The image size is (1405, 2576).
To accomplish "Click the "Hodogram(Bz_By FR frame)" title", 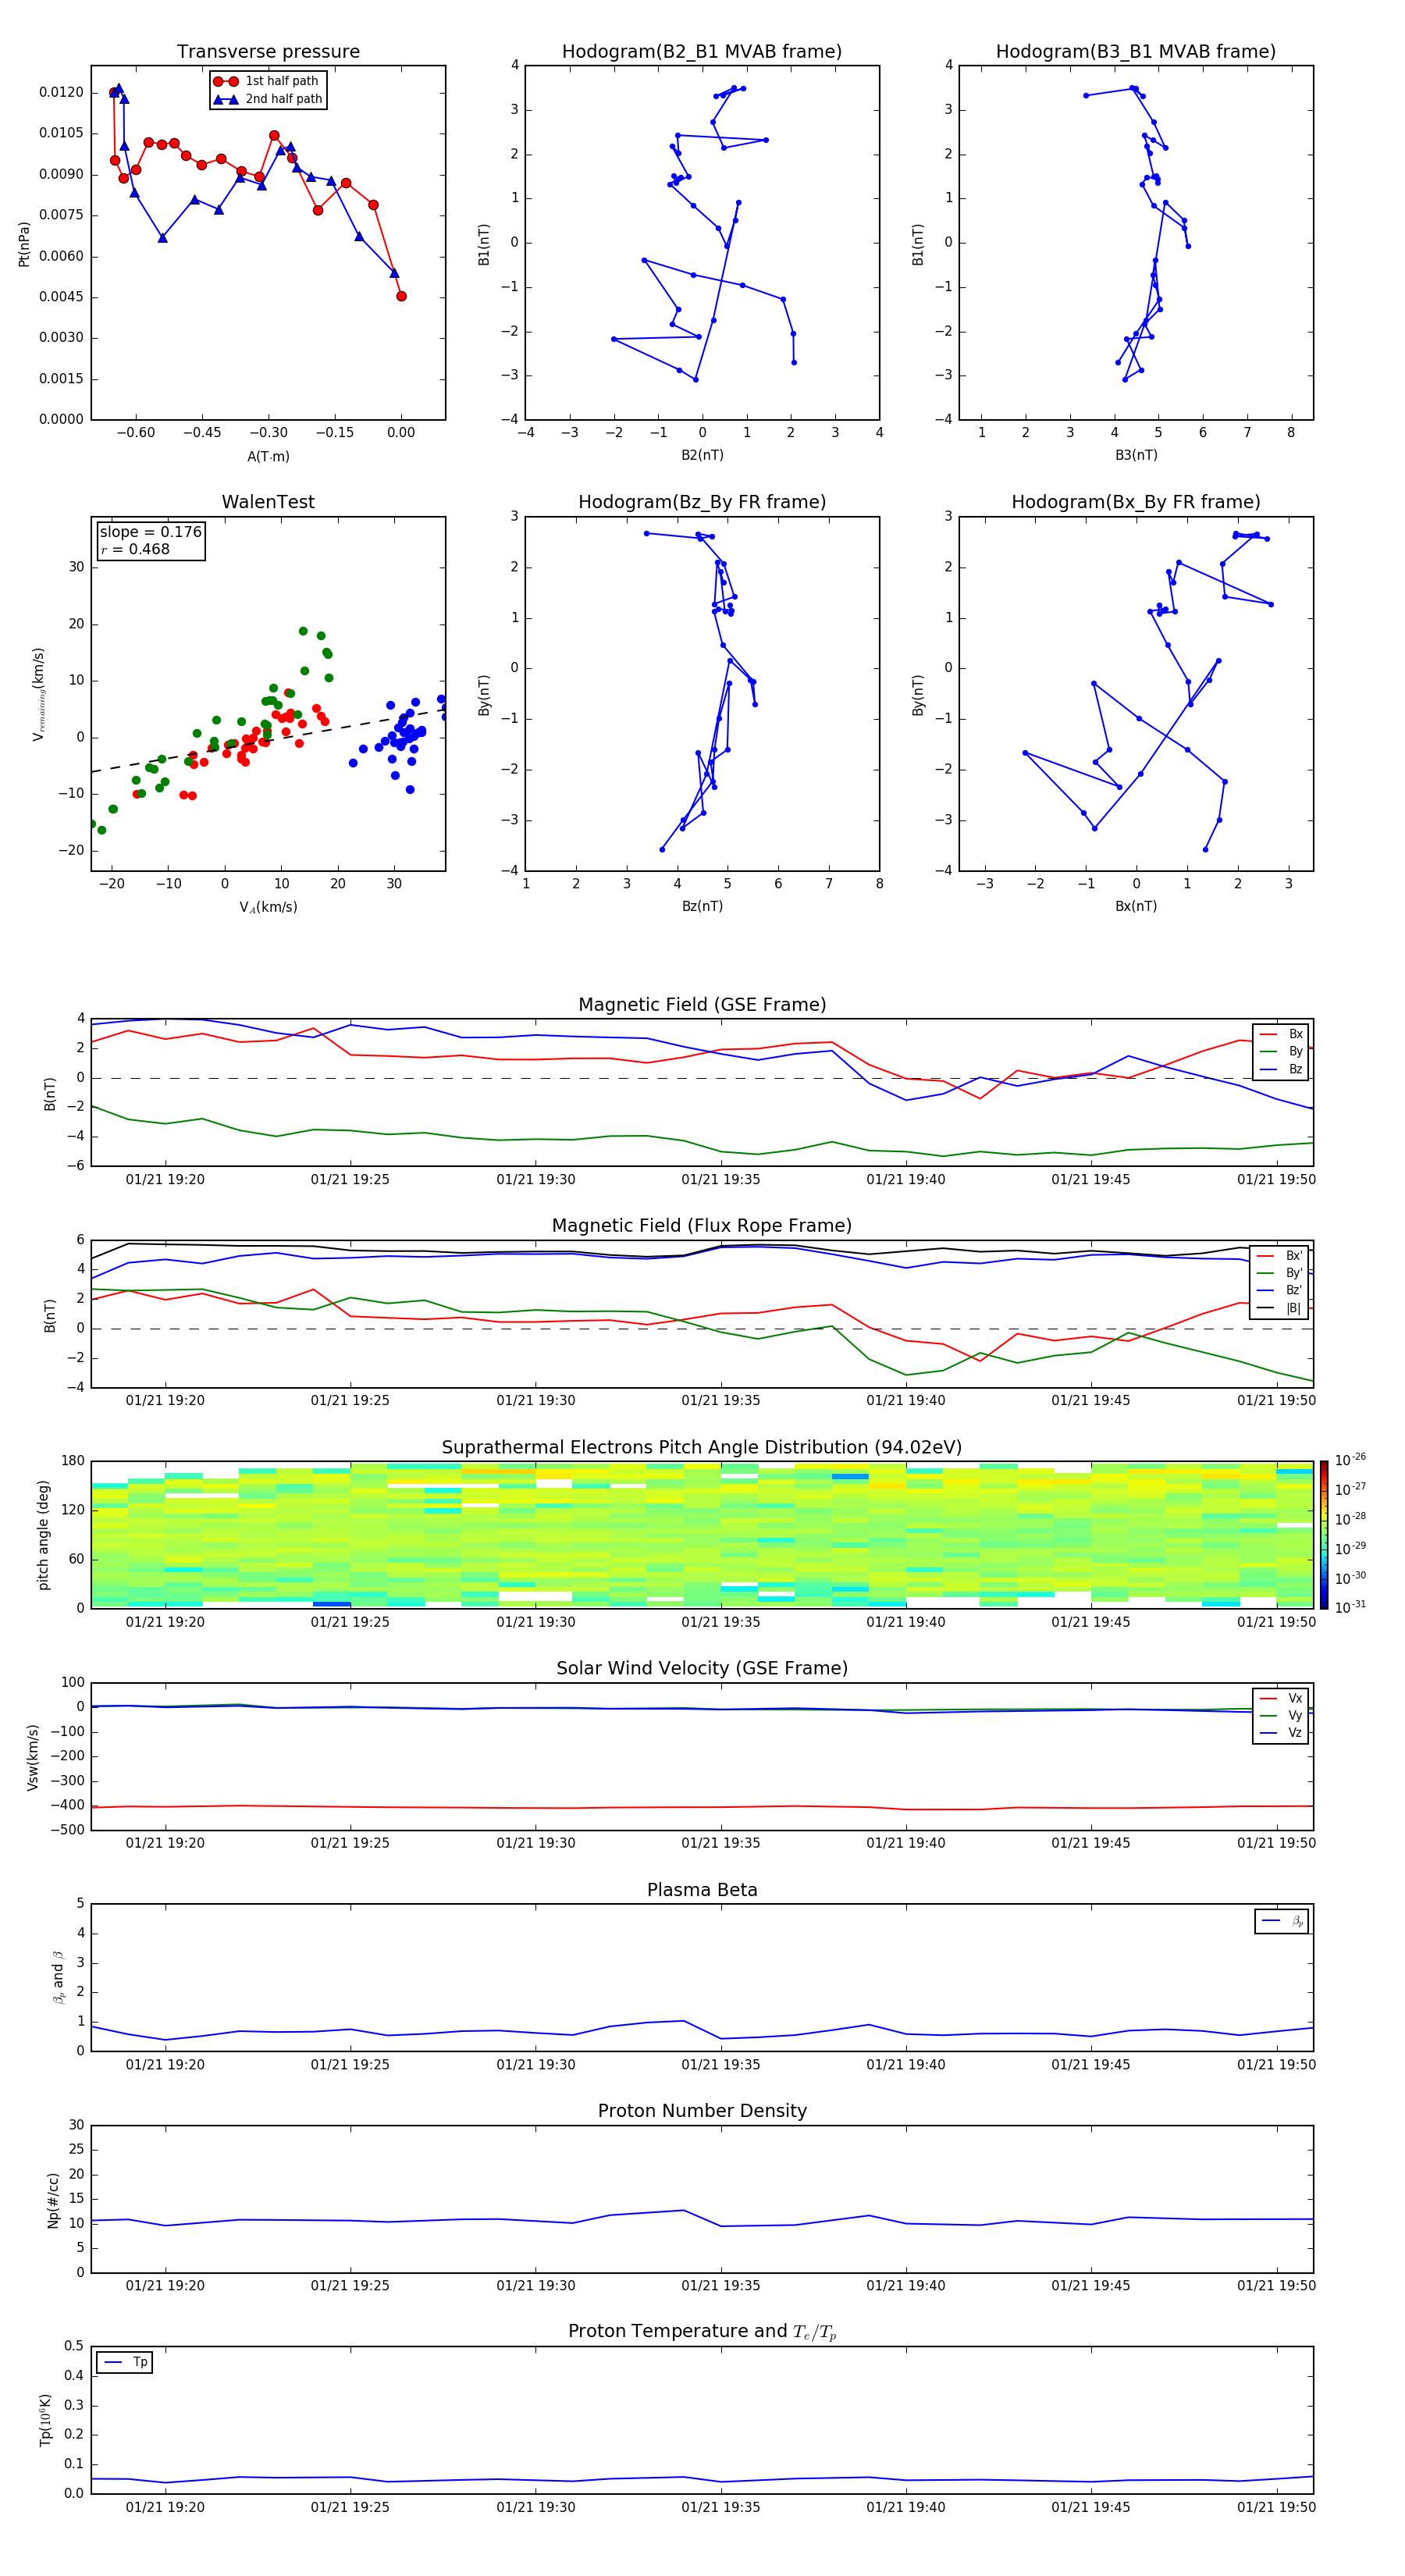I will click(702, 502).
